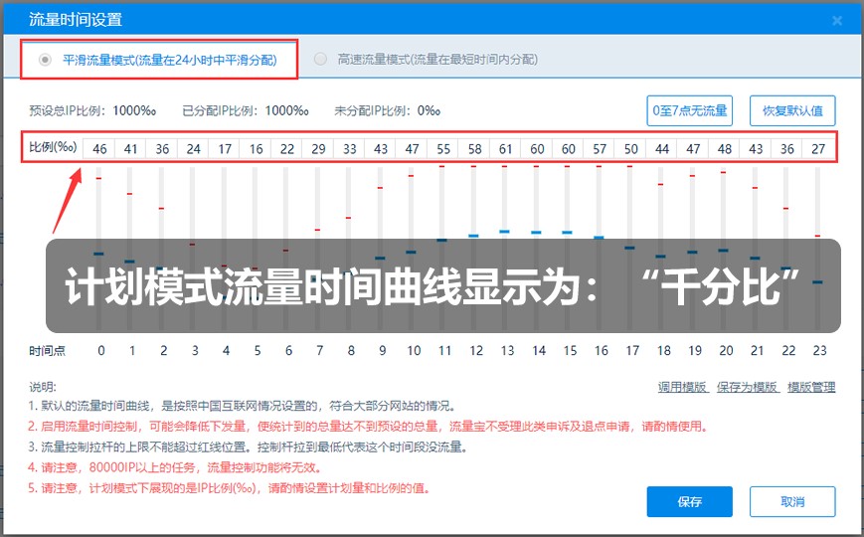Click the ratio field showing 46 for hour 0
Image resolution: width=864 pixels, height=537 pixels.
click(x=99, y=149)
